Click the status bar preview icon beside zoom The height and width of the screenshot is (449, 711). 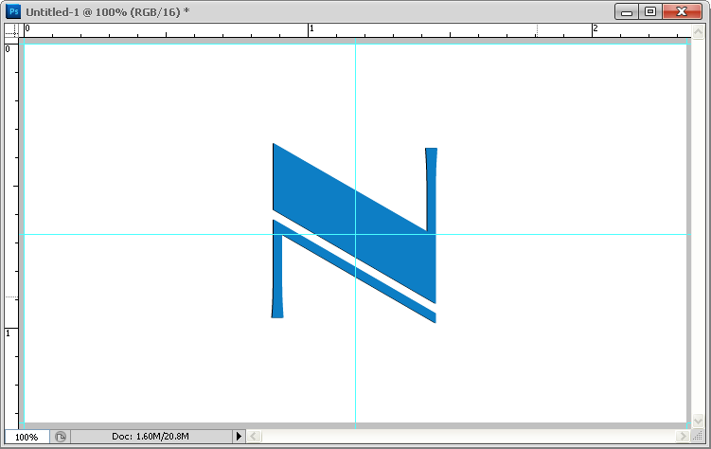point(61,437)
